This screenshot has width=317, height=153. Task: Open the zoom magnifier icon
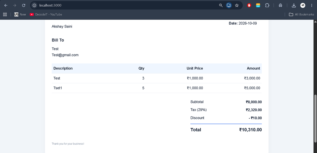click(221, 6)
